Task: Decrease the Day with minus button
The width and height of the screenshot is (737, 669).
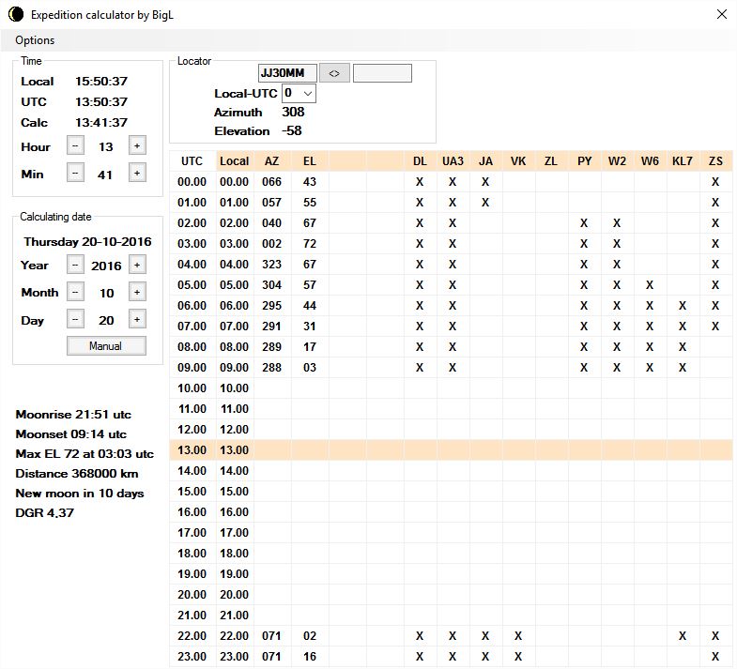Action: click(x=76, y=319)
